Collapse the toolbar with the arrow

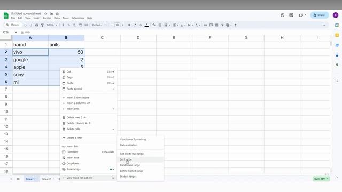[324, 25]
